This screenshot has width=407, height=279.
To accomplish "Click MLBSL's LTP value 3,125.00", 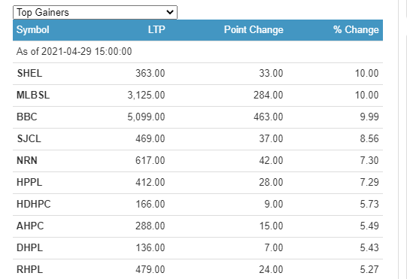I will pos(146,95).
